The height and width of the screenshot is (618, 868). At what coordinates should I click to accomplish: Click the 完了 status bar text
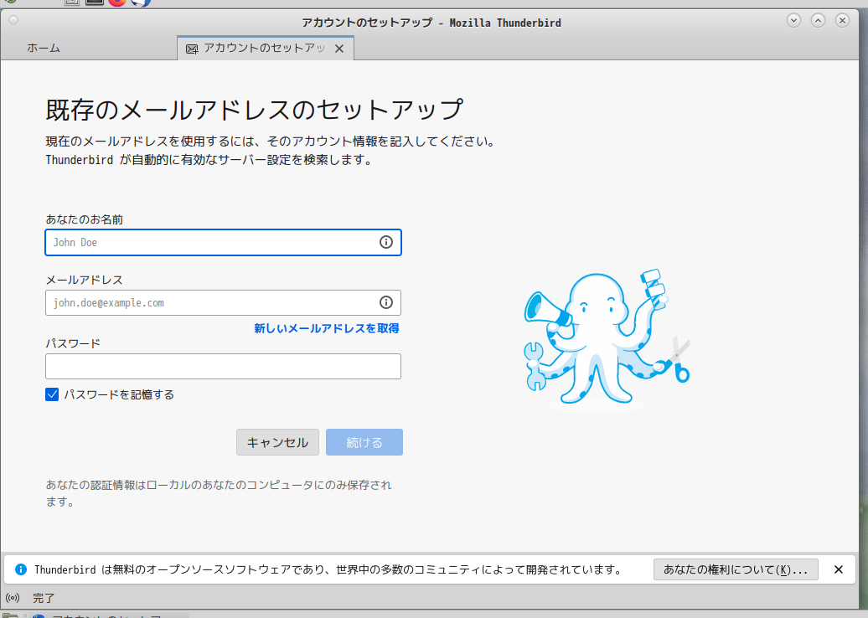click(44, 598)
